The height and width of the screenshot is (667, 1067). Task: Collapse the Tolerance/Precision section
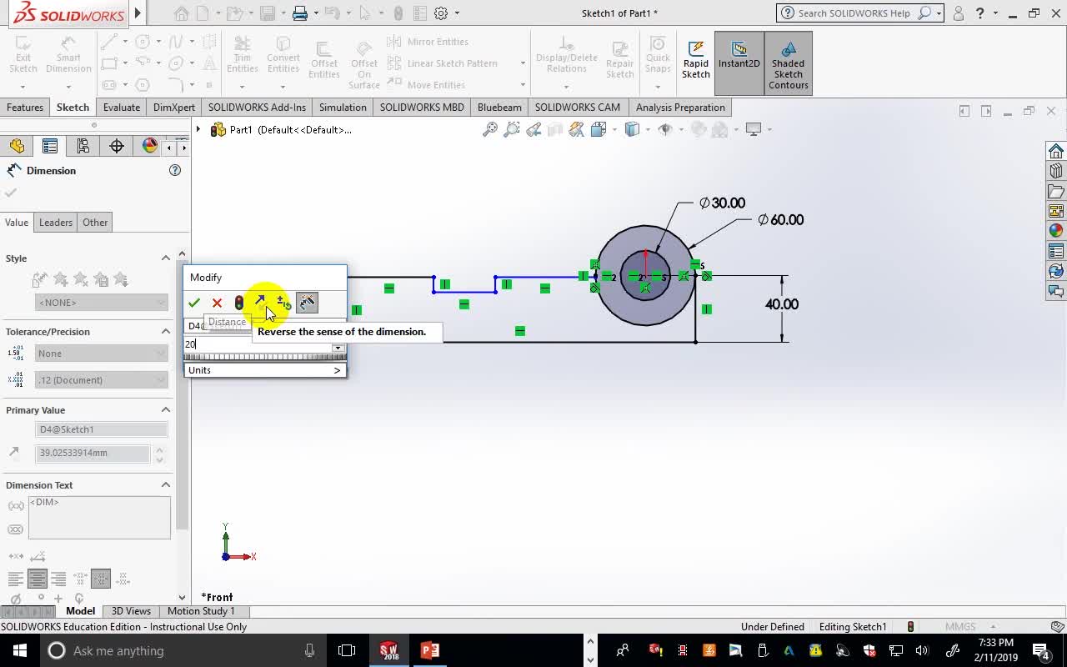[165, 332]
